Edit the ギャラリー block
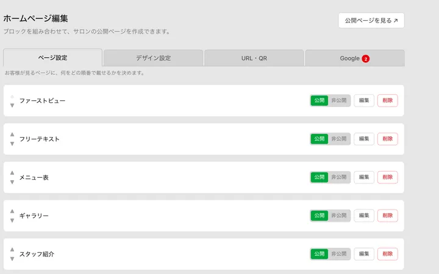Image resolution: width=439 pixels, height=274 pixels. [364, 216]
